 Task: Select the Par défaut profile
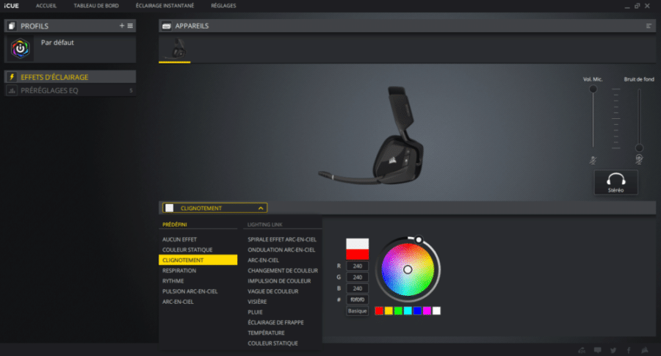[57, 43]
